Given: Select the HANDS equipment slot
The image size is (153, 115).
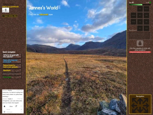Looking at the screenshot, I should tap(146, 15).
